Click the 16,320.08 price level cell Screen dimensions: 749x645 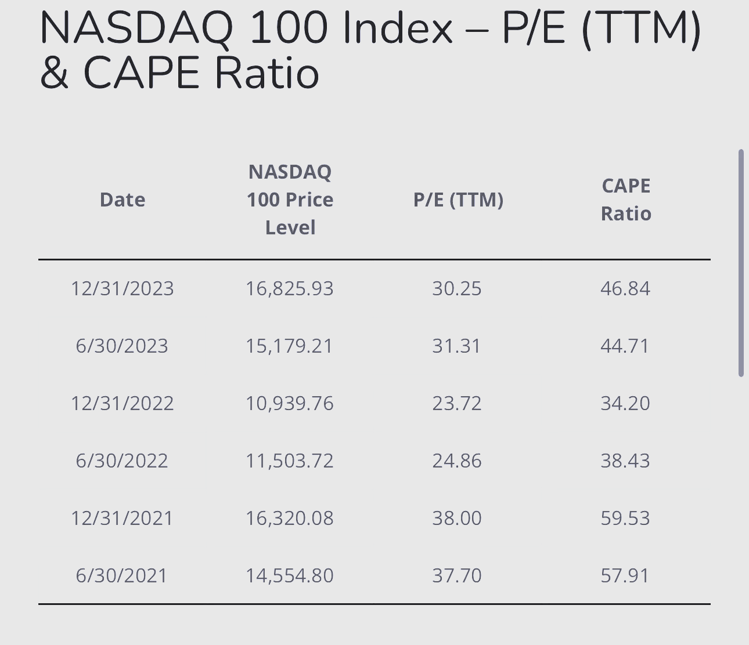290,518
